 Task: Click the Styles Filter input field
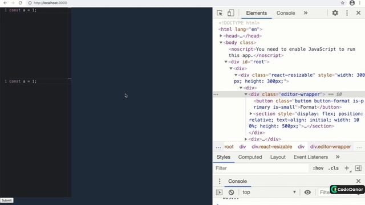[261, 168]
